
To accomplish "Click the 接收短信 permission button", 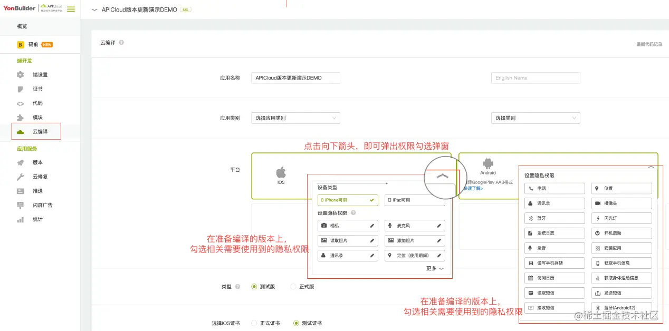I will click(555, 308).
